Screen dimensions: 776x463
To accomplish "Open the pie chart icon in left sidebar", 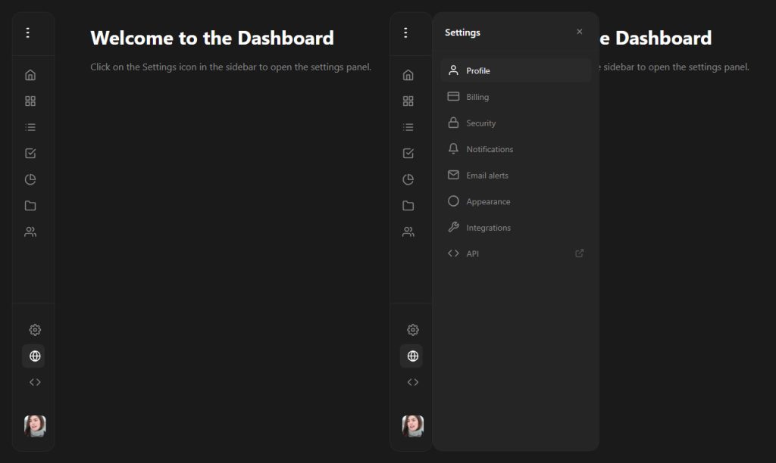I will click(x=30, y=179).
